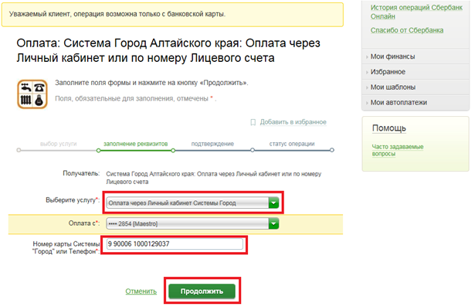
Task: Focus the Номер карты Системы Город field
Action: [x=175, y=244]
